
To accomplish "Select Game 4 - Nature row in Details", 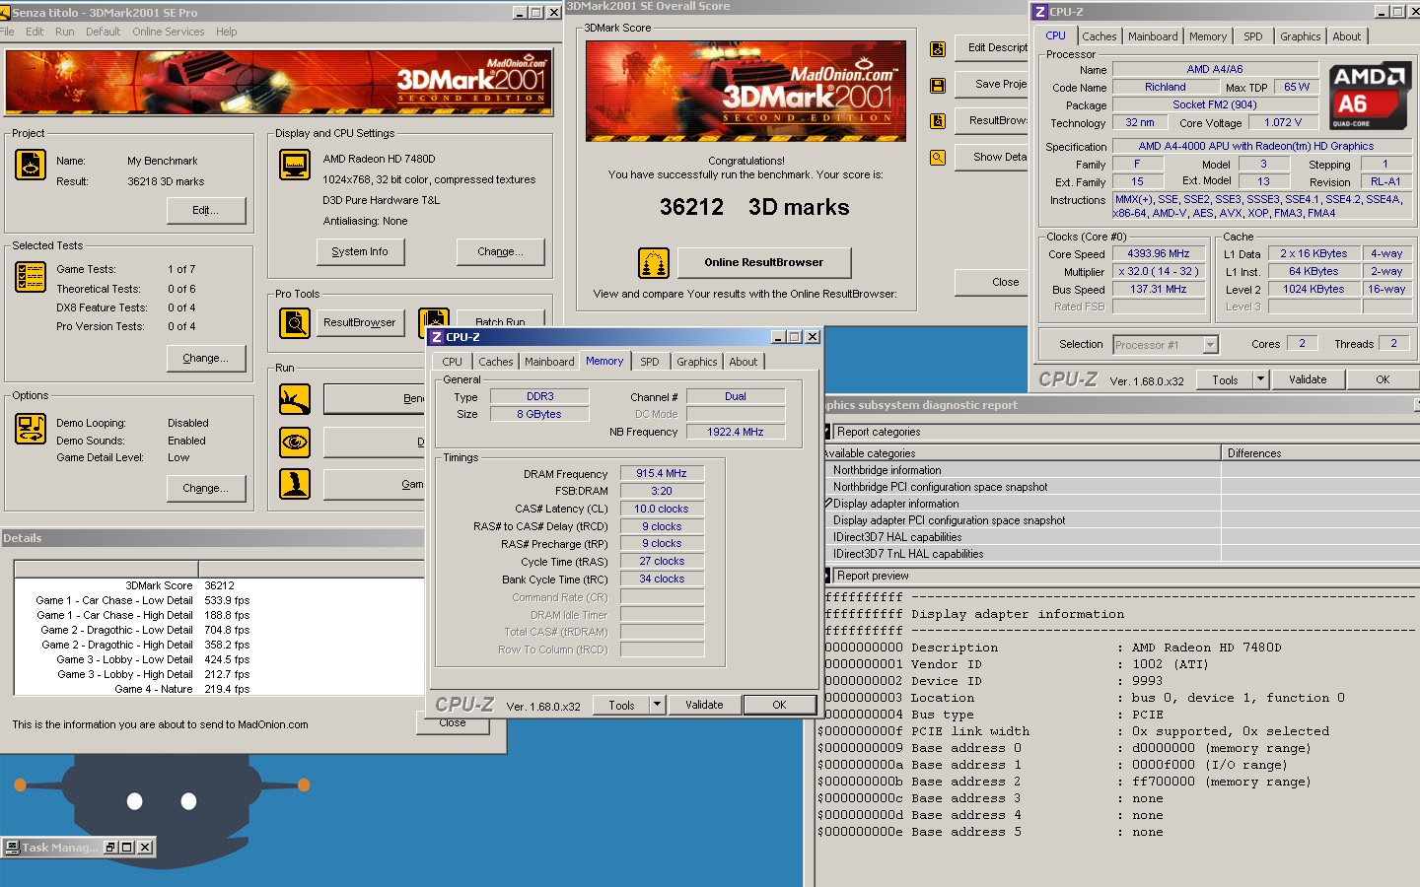I will (219, 689).
